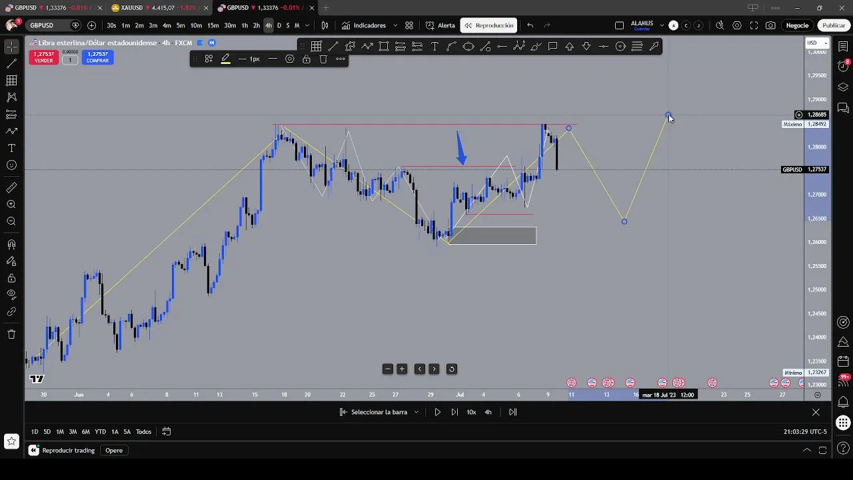The image size is (853, 480).
Task: Switch to the 1h timeframe
Action: pos(245,25)
